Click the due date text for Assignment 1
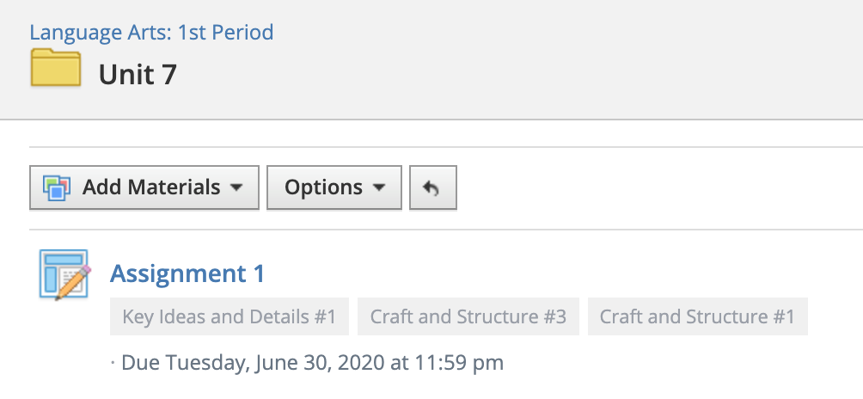 pyautogui.click(x=312, y=362)
